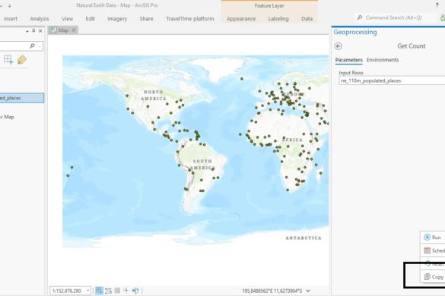Click the Contents pane search magnifier

[x=32, y=46]
